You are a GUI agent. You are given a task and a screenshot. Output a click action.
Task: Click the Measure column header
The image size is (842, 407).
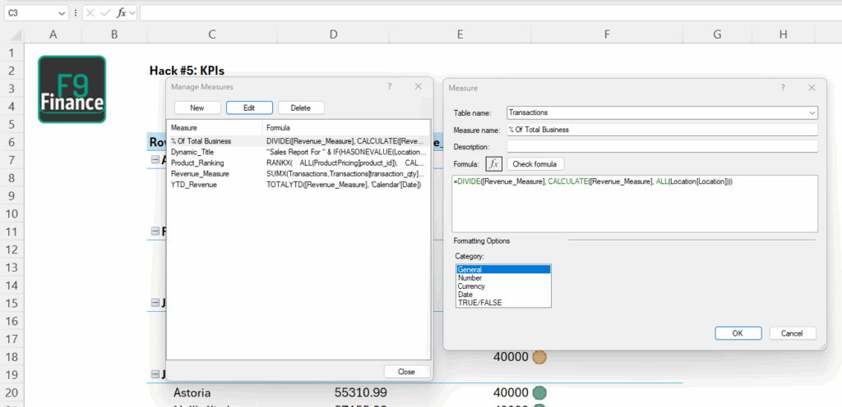(215, 128)
